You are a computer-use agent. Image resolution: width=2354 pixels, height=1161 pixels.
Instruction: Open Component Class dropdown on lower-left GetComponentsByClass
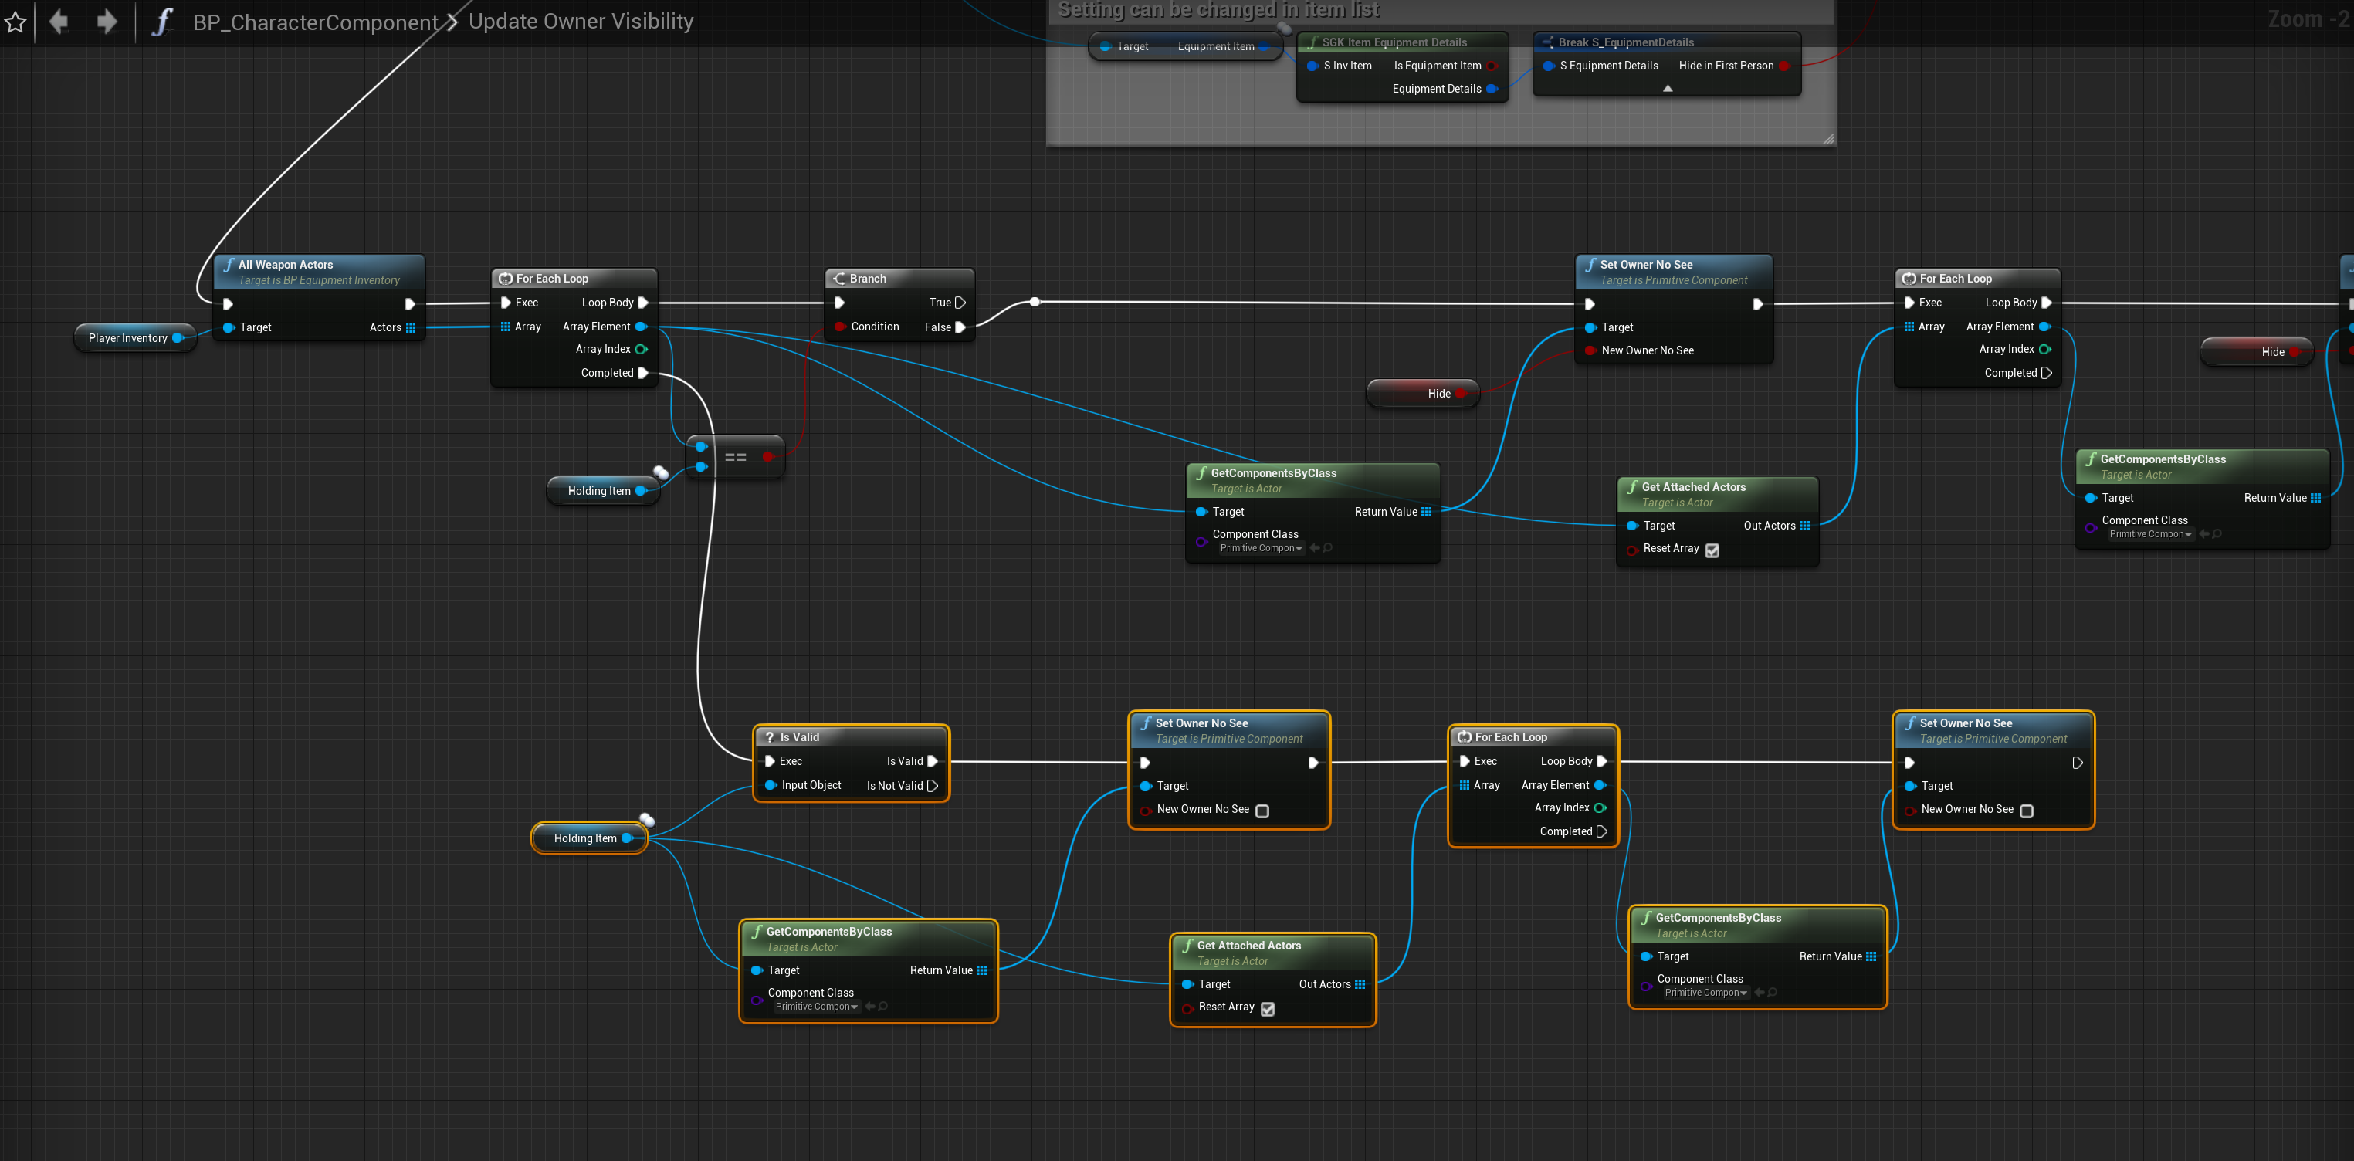[x=816, y=1007]
